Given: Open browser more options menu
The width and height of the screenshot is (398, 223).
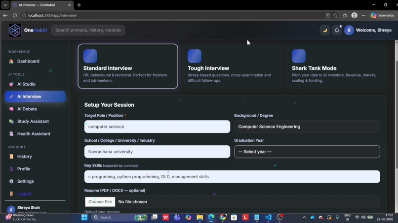Looking at the screenshot, I should (x=363, y=15).
